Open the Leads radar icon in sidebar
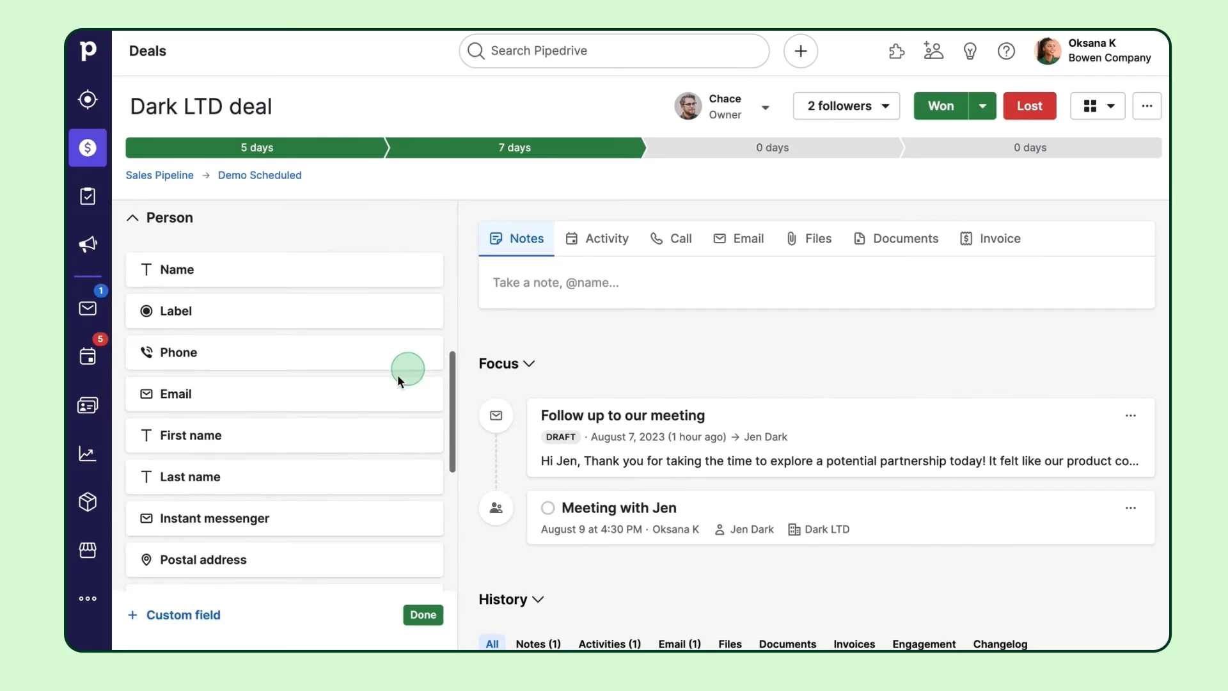1228x691 pixels. [88, 100]
